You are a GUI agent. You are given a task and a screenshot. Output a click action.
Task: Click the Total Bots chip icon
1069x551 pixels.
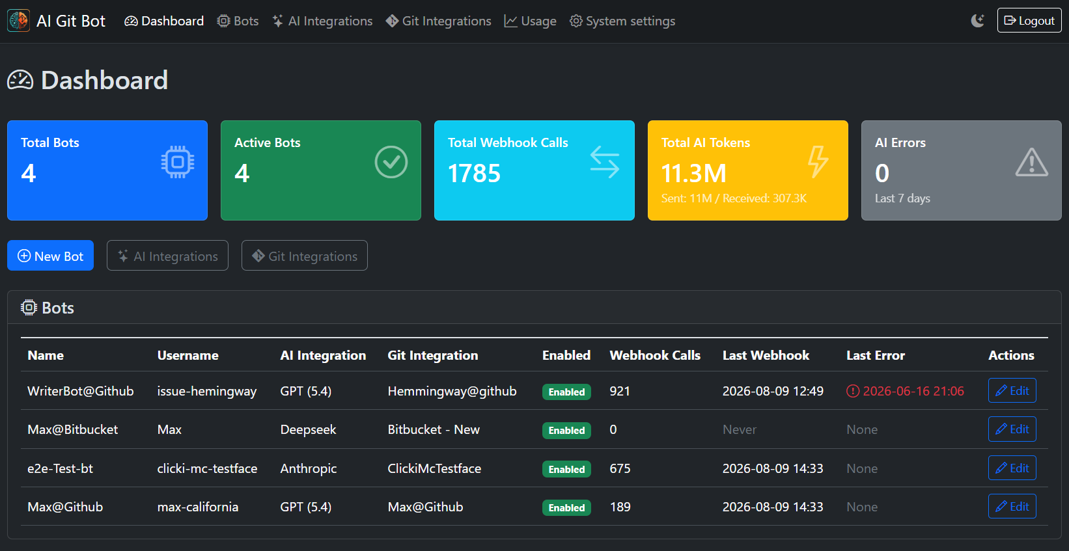[178, 162]
